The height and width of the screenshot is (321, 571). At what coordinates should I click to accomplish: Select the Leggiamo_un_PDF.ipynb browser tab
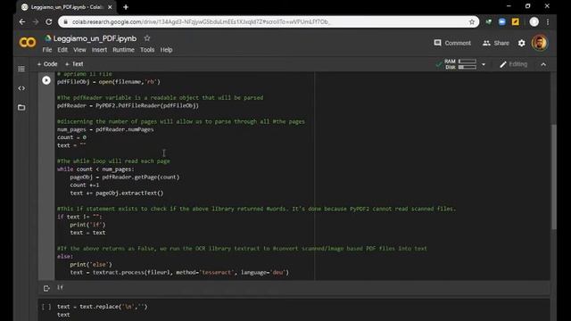point(67,7)
